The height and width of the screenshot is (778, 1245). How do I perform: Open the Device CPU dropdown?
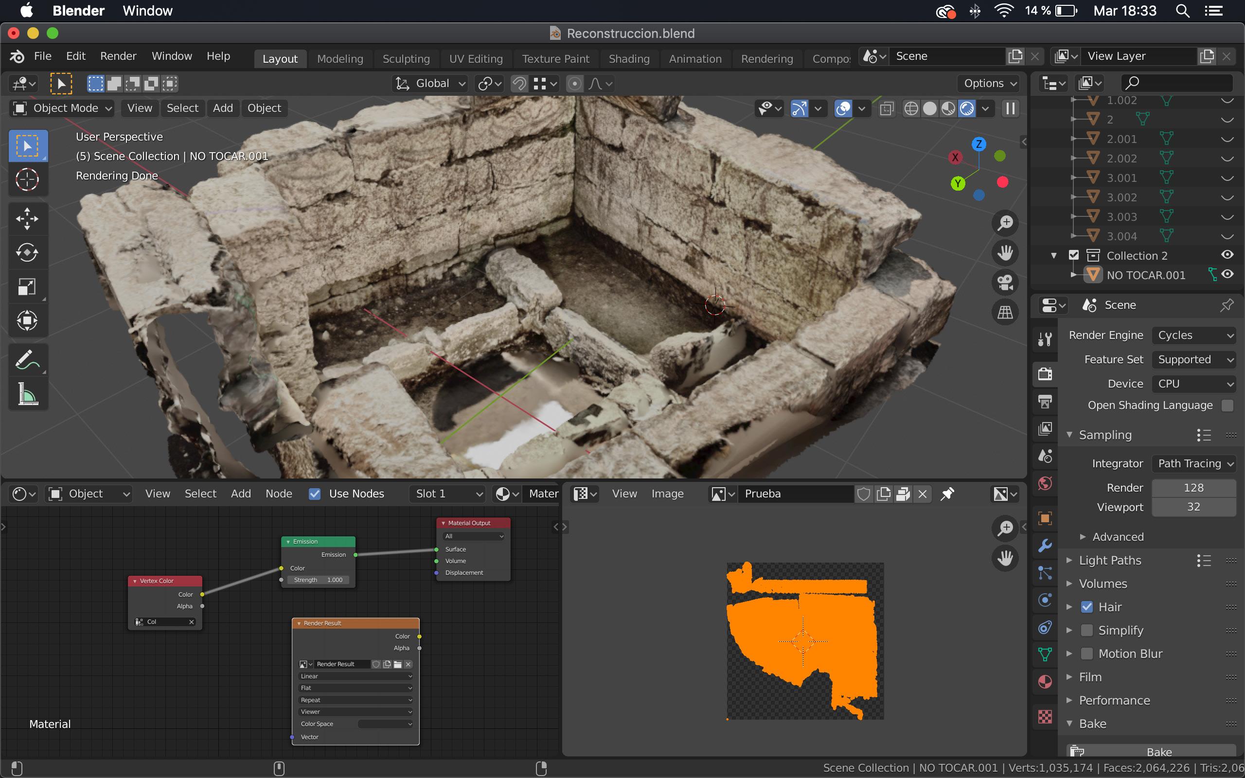point(1193,384)
